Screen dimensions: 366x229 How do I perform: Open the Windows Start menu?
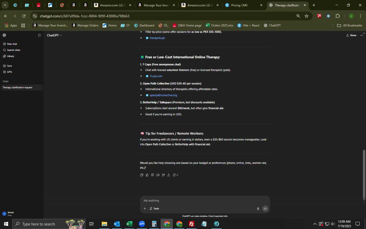(x=6, y=224)
